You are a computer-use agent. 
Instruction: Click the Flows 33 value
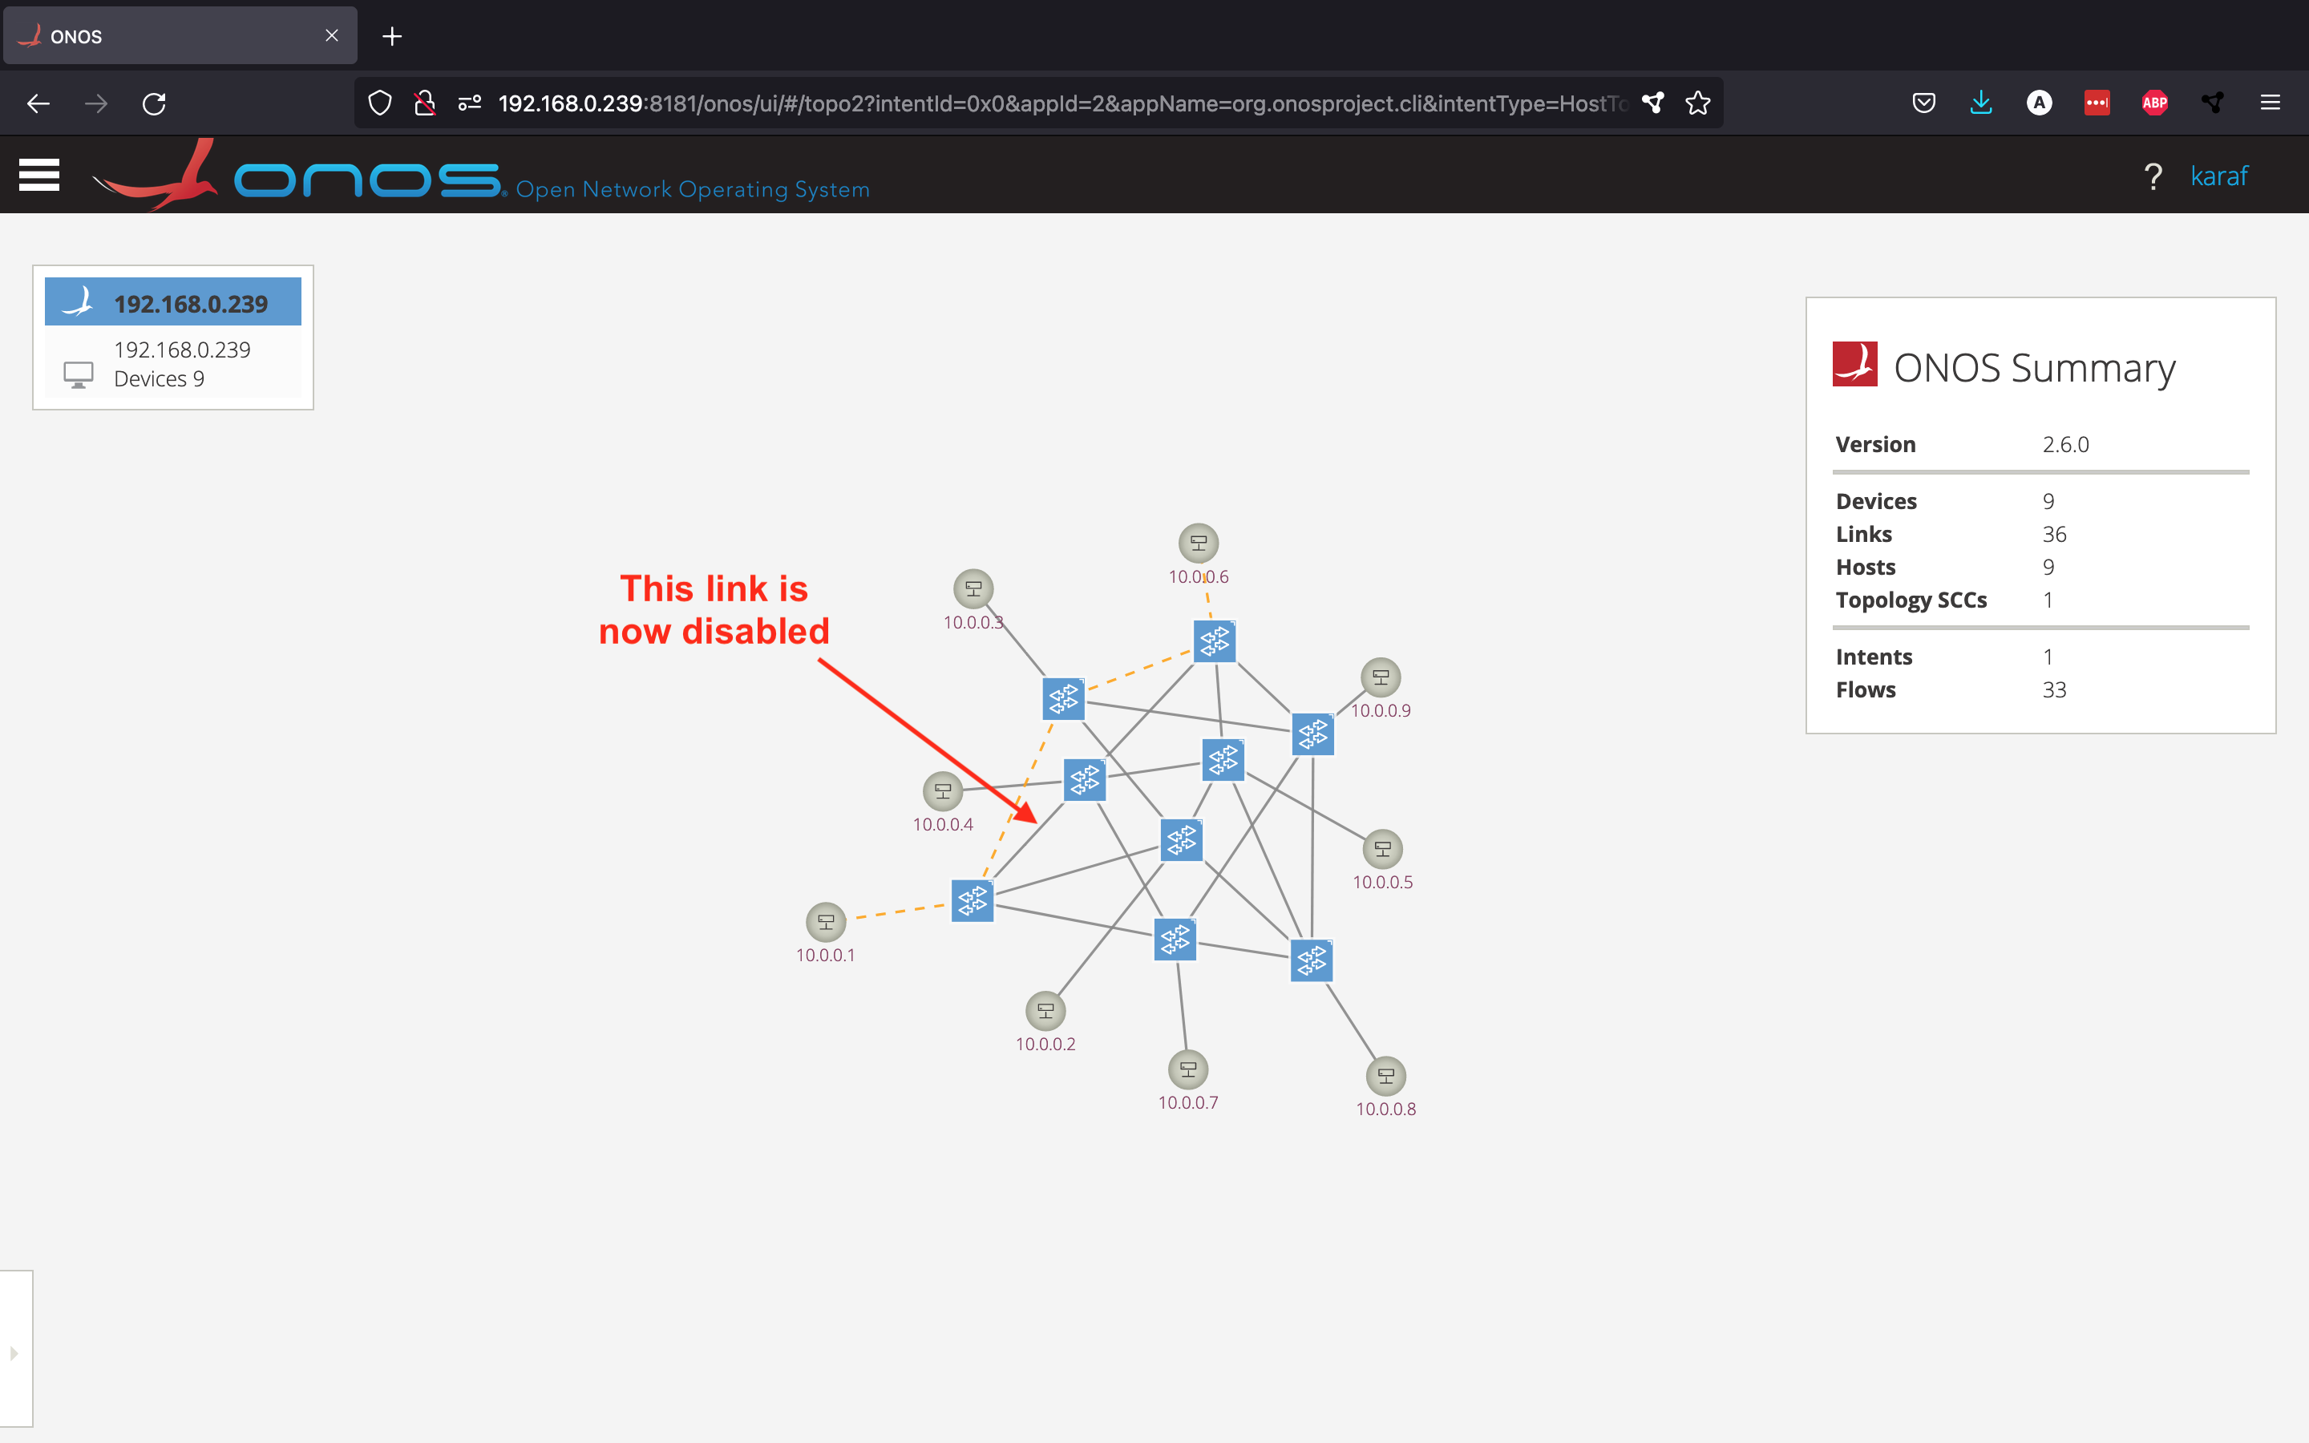(2054, 690)
